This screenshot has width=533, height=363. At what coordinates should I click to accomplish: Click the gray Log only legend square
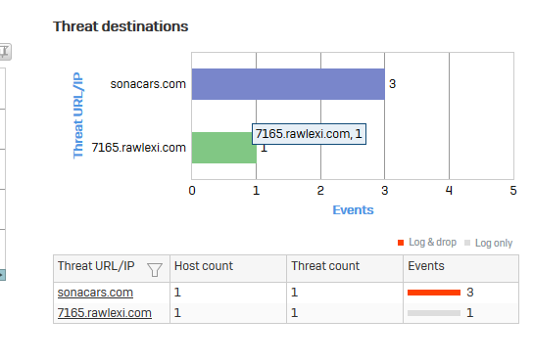click(x=467, y=243)
